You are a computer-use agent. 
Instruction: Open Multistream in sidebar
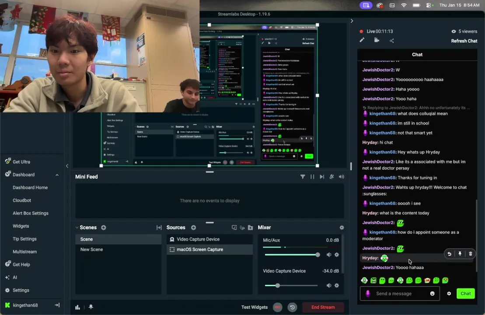24,252
